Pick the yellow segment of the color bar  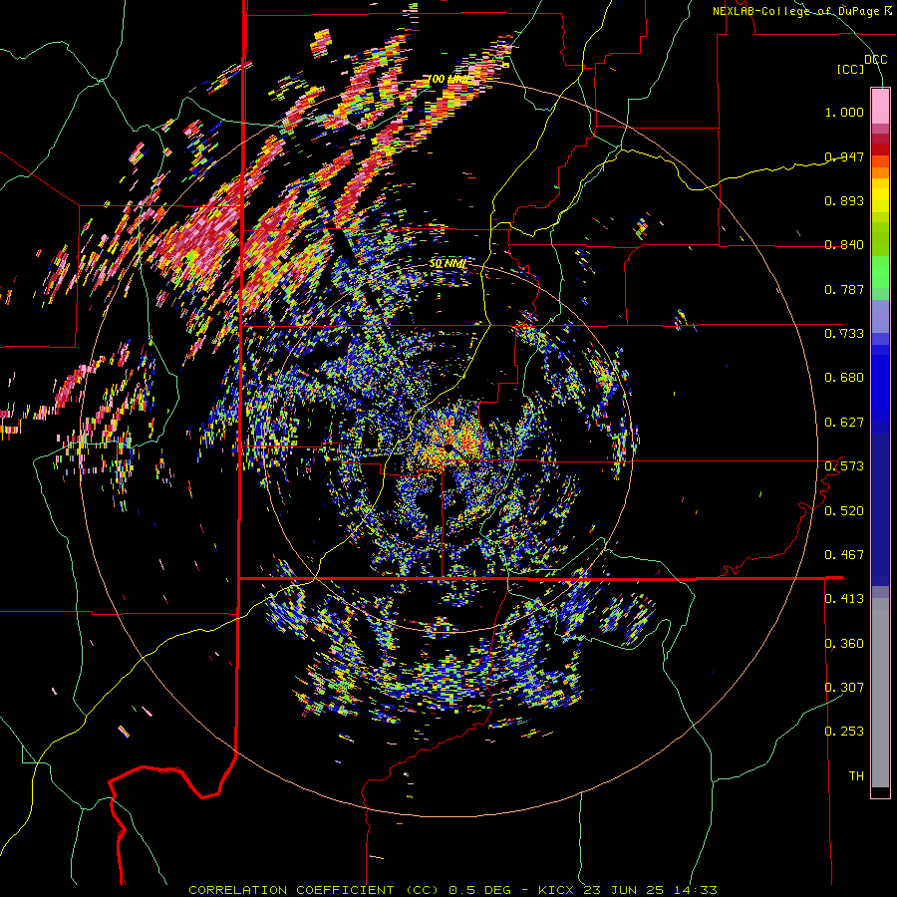pos(880,195)
